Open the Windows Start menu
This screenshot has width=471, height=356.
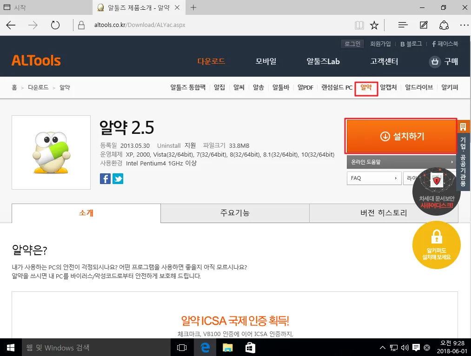tap(11, 348)
